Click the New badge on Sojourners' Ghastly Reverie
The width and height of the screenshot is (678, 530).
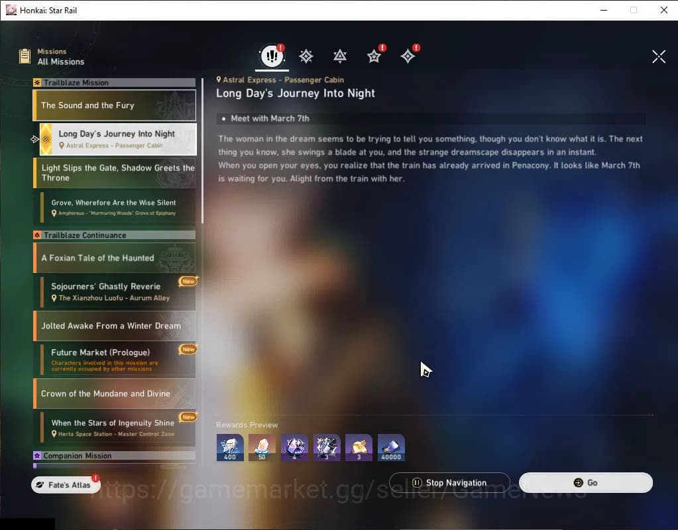(188, 282)
